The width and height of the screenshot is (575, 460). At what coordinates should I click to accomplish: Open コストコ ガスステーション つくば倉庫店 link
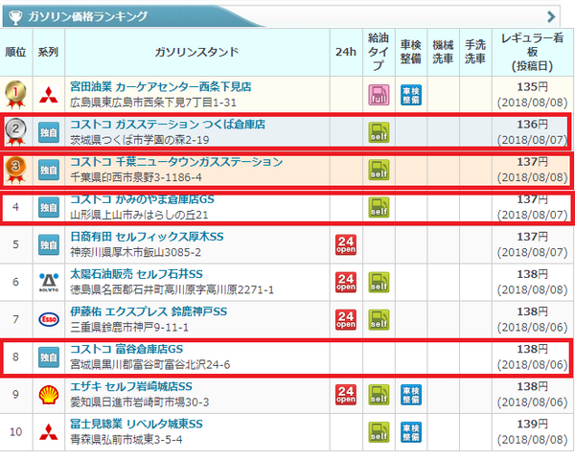point(168,125)
